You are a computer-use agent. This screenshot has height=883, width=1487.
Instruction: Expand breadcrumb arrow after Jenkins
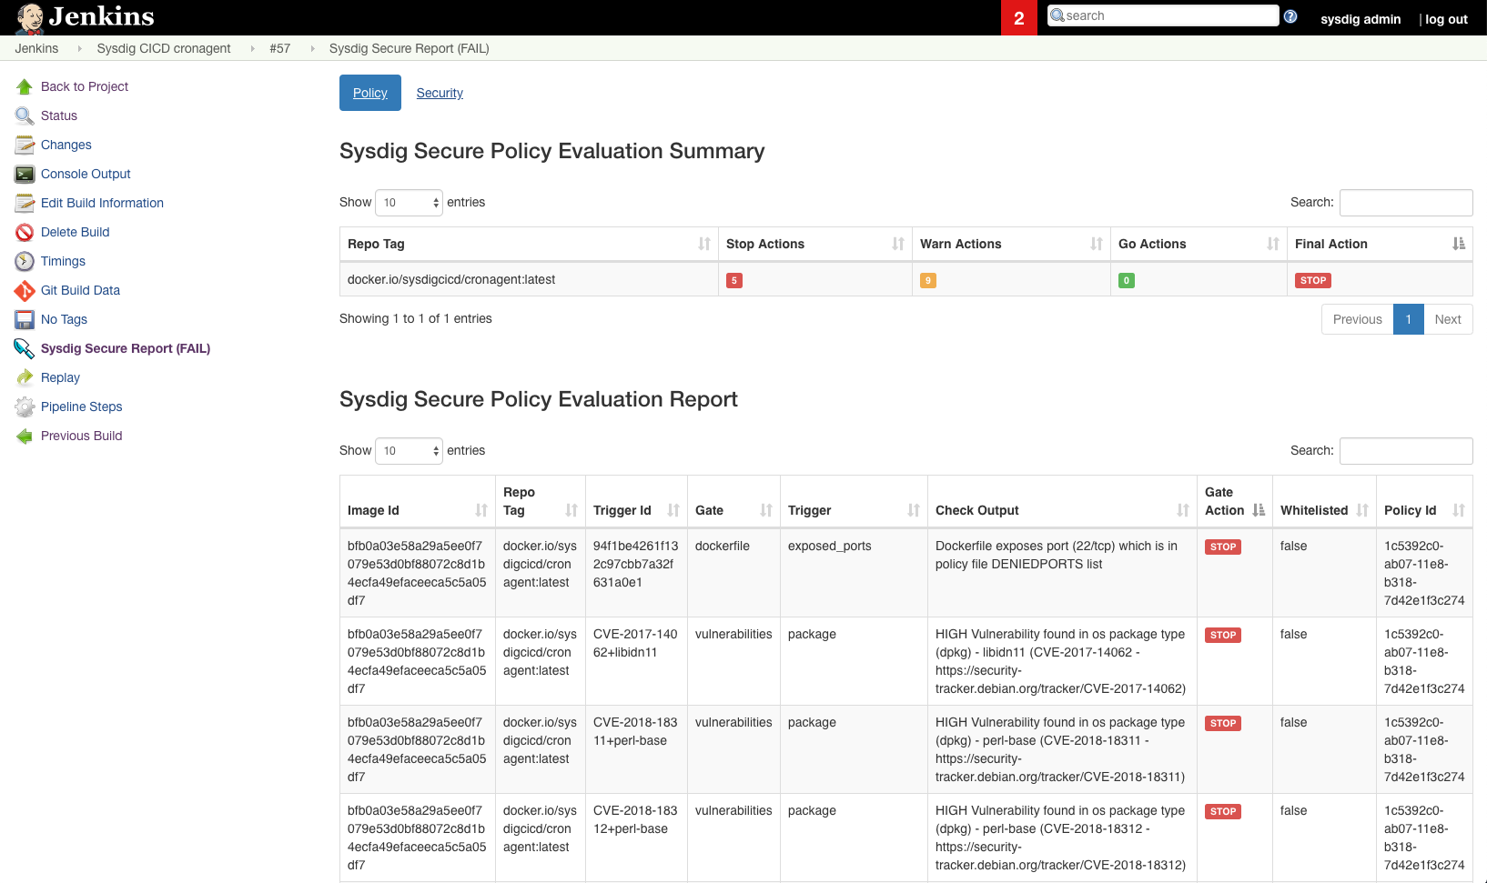point(79,48)
